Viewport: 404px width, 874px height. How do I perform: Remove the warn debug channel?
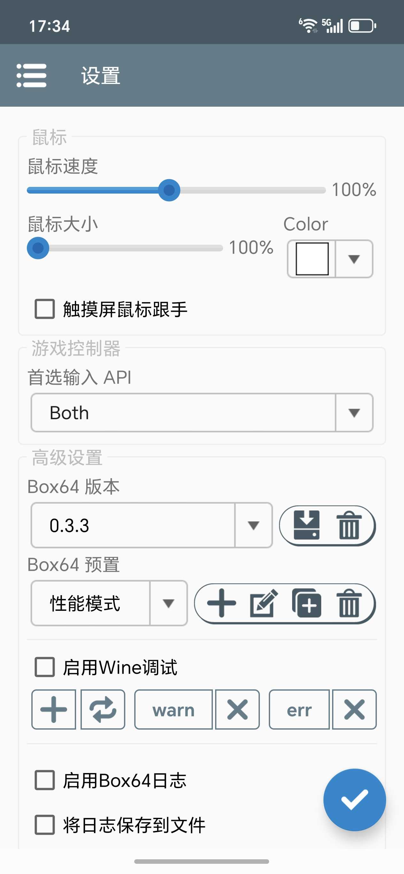point(237,709)
